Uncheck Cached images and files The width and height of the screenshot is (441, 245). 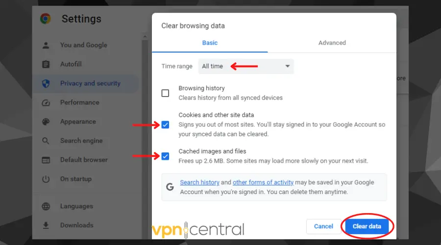(x=166, y=156)
